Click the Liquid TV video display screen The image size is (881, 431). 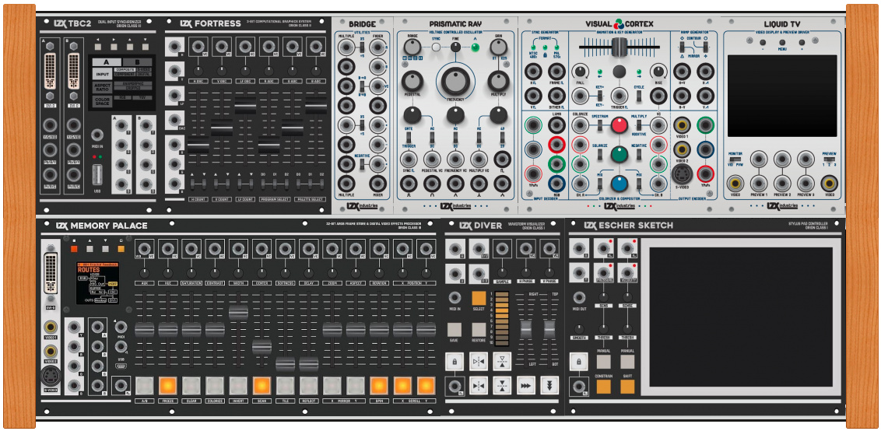pyautogui.click(x=782, y=96)
